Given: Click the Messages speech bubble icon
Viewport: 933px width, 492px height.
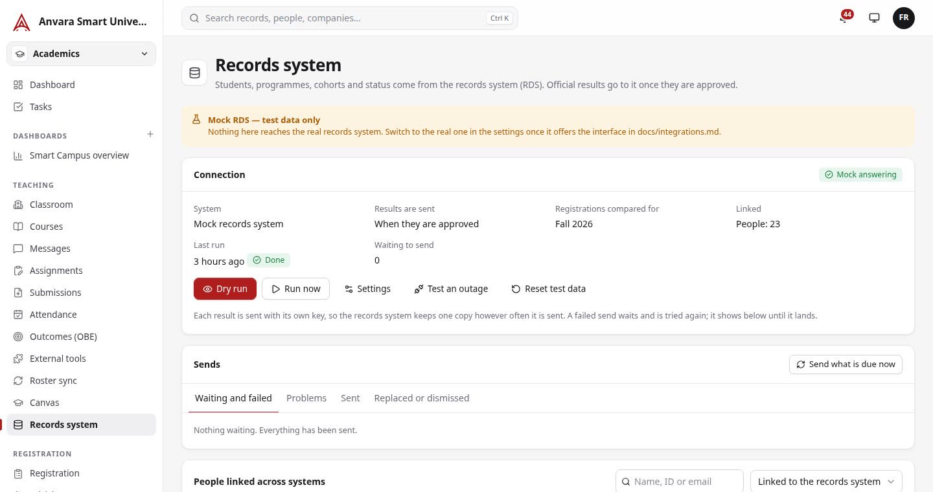Looking at the screenshot, I should [18, 249].
